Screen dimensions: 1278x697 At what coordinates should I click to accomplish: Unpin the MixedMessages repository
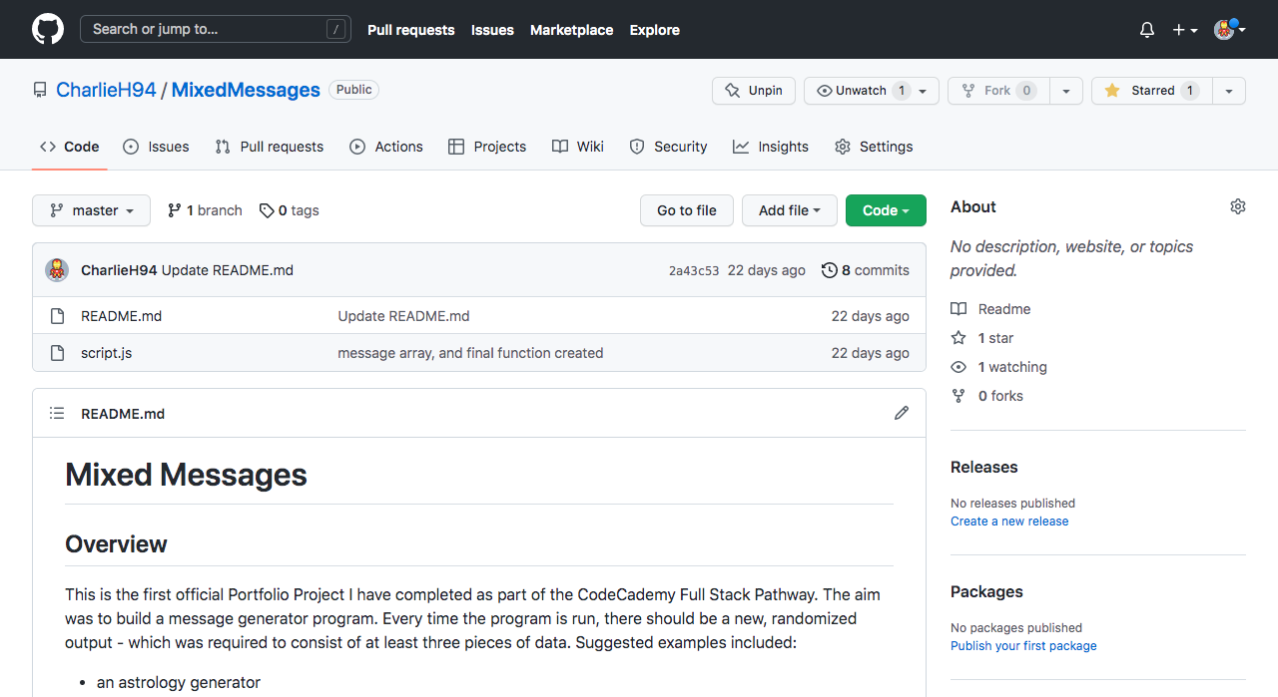[754, 91]
